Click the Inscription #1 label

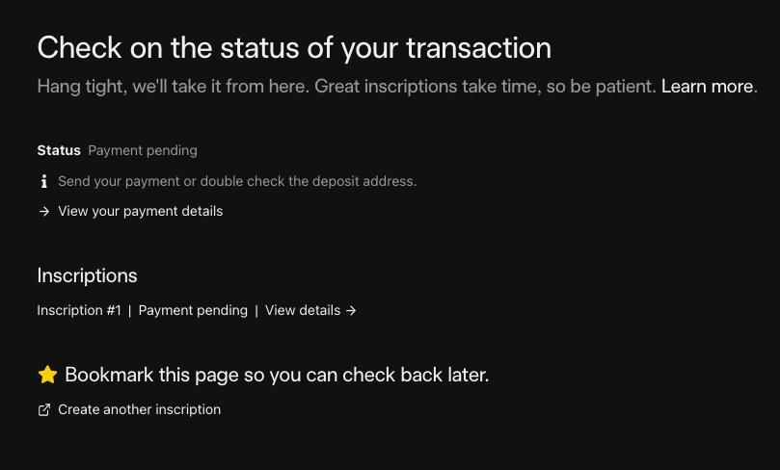[x=79, y=310]
